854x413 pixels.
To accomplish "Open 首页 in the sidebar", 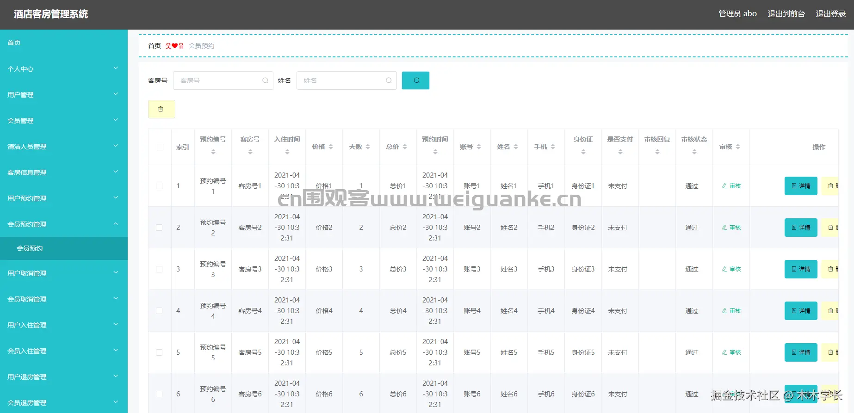I will click(64, 43).
